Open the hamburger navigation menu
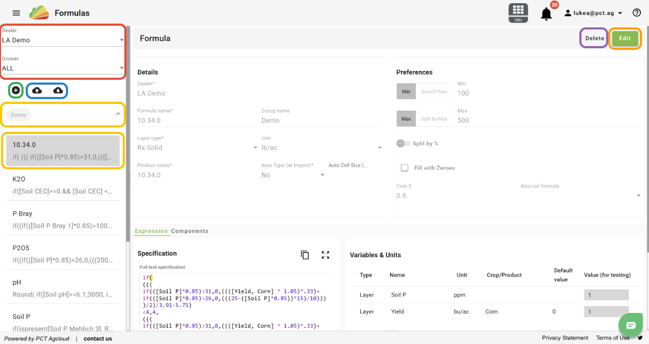 coord(16,13)
